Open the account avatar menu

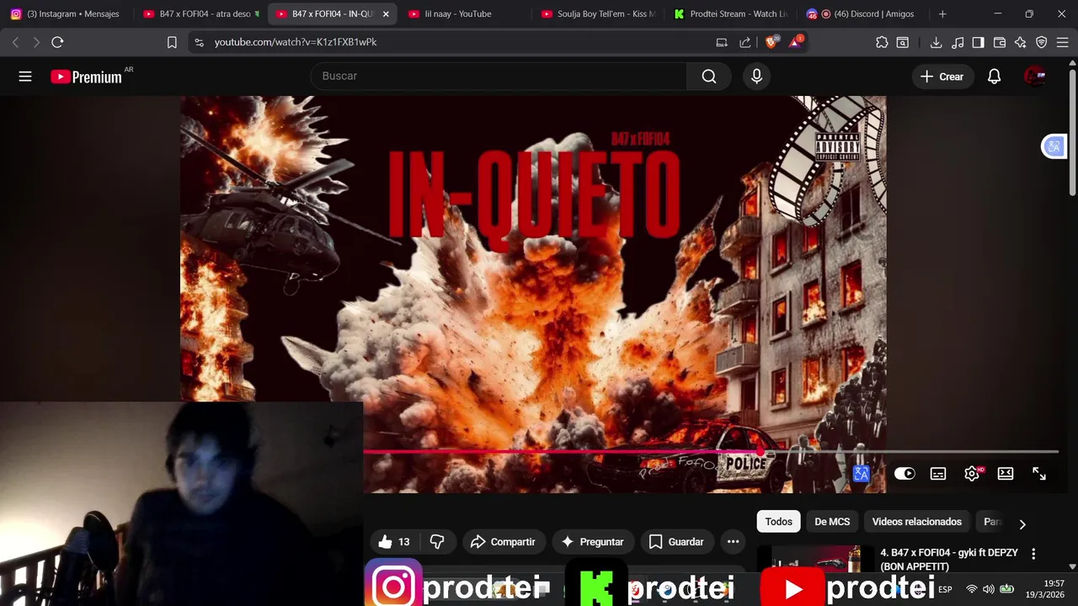click(x=1035, y=77)
